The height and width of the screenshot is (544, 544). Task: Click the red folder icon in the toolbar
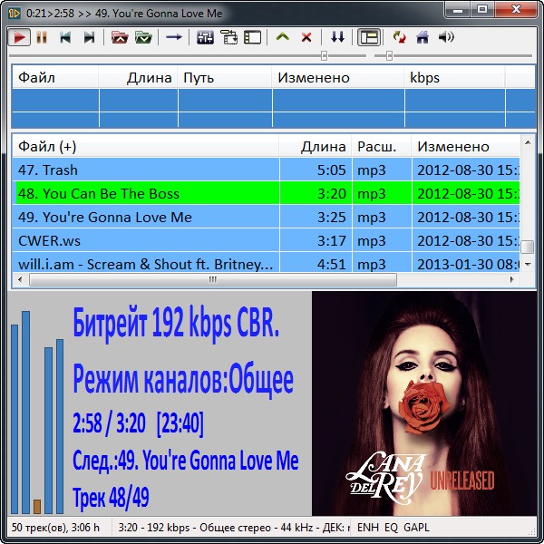point(119,37)
